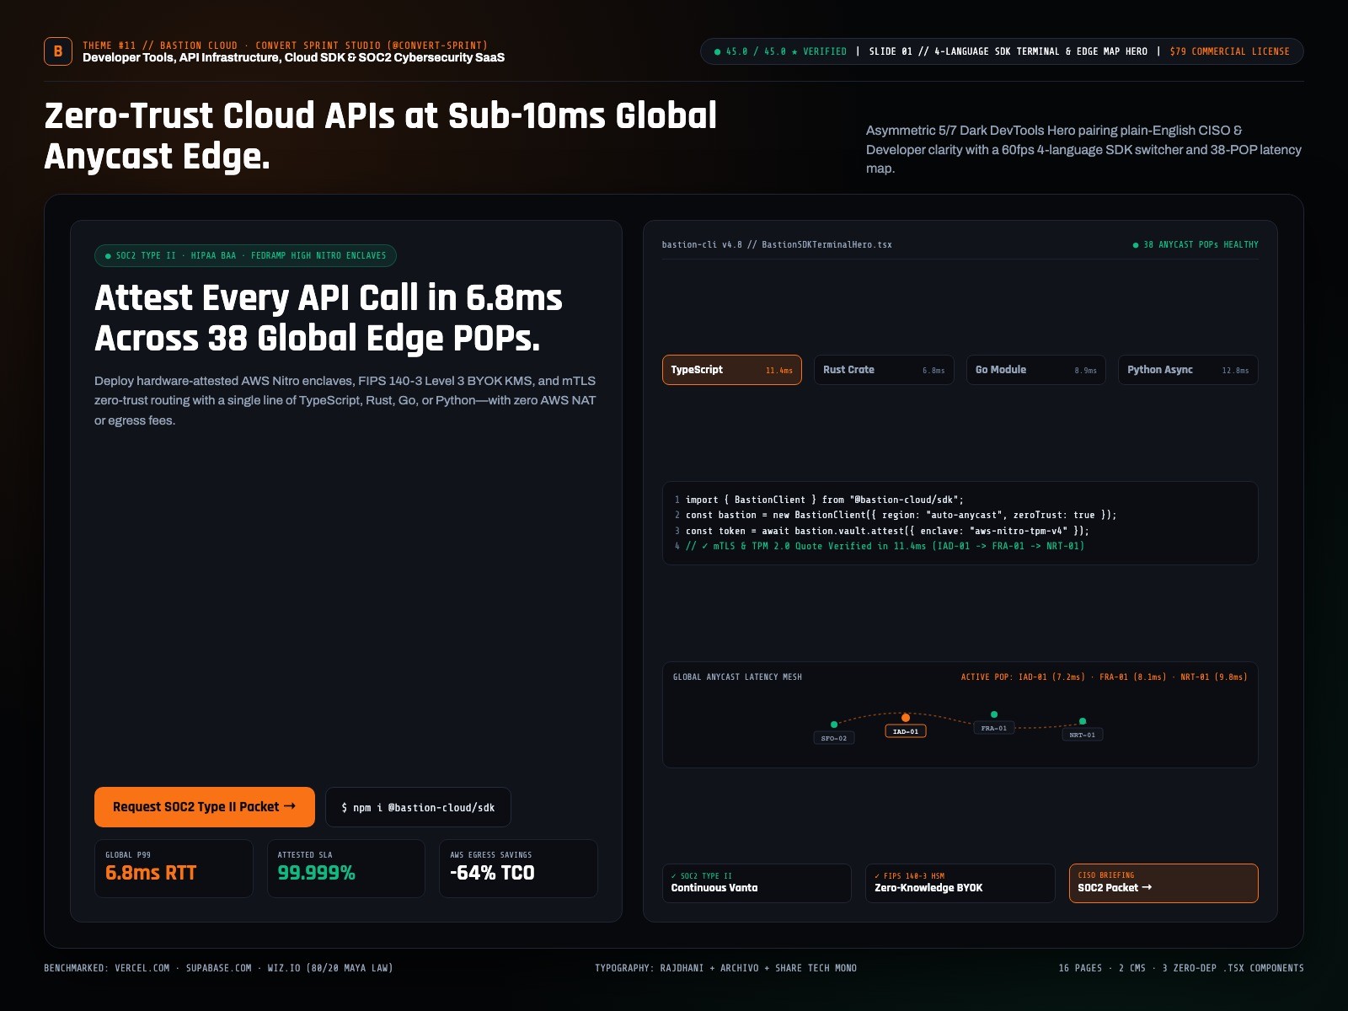Click the Slide 01 4-Language SDK Terminal label

pyautogui.click(x=1008, y=51)
